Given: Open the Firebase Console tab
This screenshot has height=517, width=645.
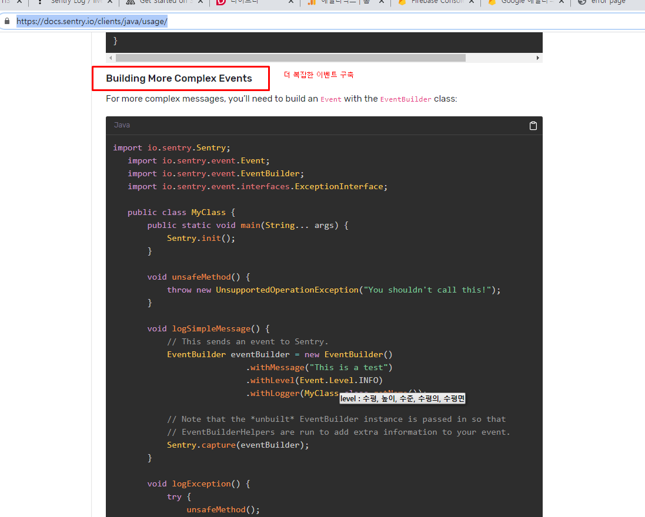Looking at the screenshot, I should coord(436,2).
